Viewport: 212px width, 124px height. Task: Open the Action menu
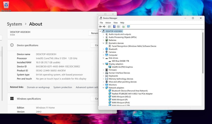click(x=108, y=23)
